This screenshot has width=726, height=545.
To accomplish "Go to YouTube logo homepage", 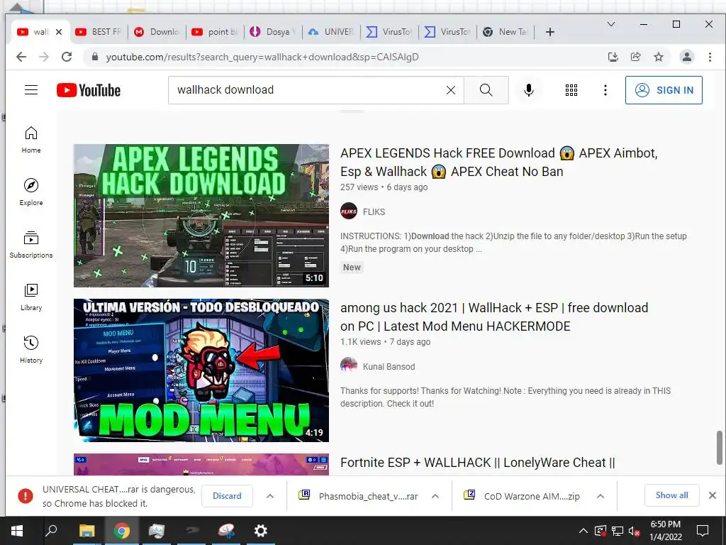I will coord(89,90).
